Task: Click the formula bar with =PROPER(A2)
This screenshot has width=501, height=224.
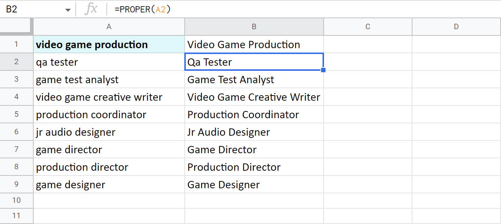Action: click(x=293, y=9)
